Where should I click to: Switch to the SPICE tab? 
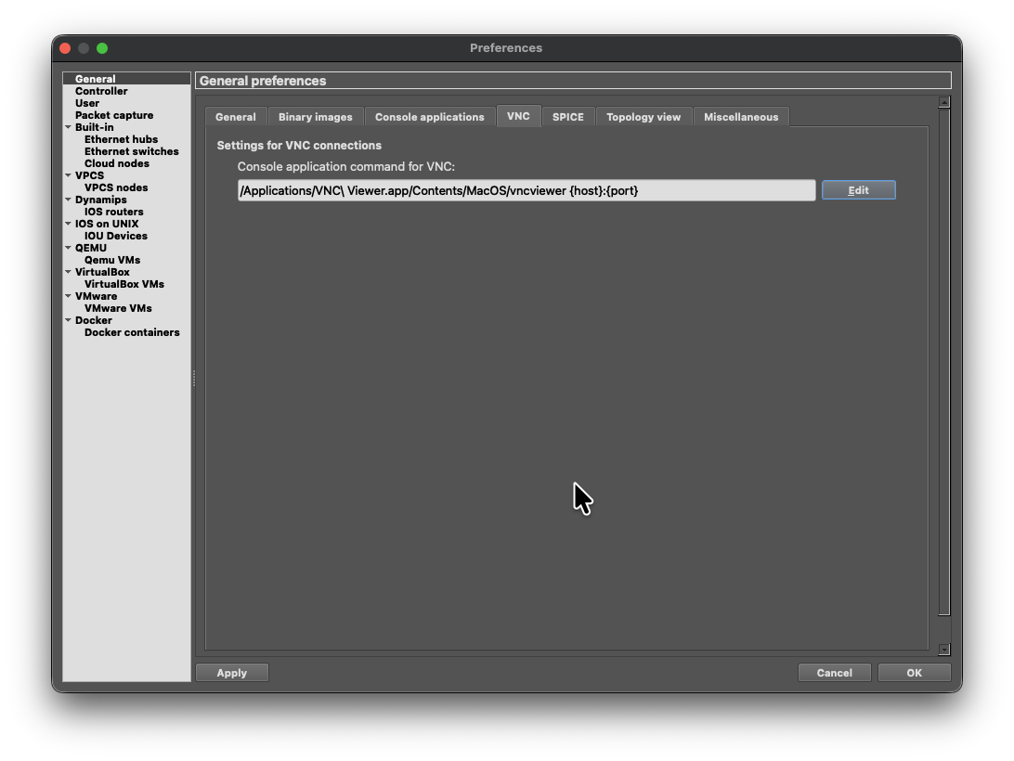(x=567, y=117)
